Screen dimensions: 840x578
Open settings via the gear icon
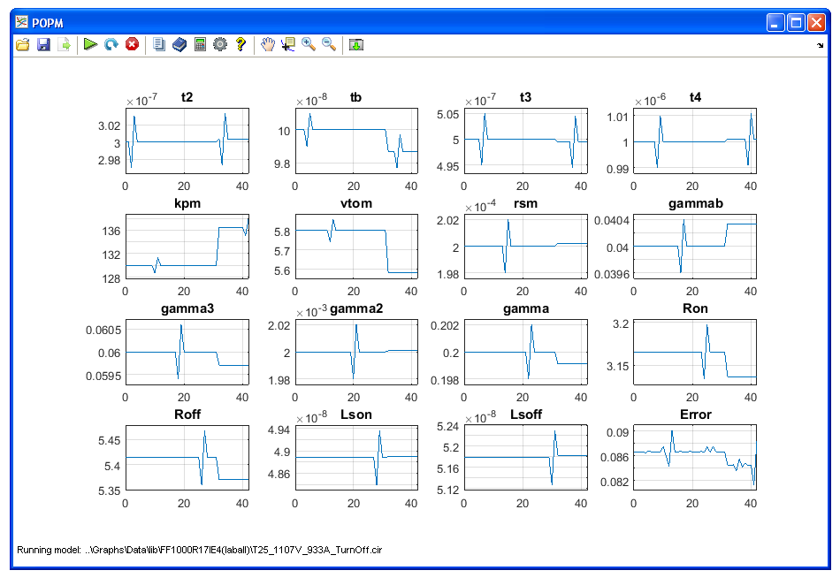pos(220,44)
